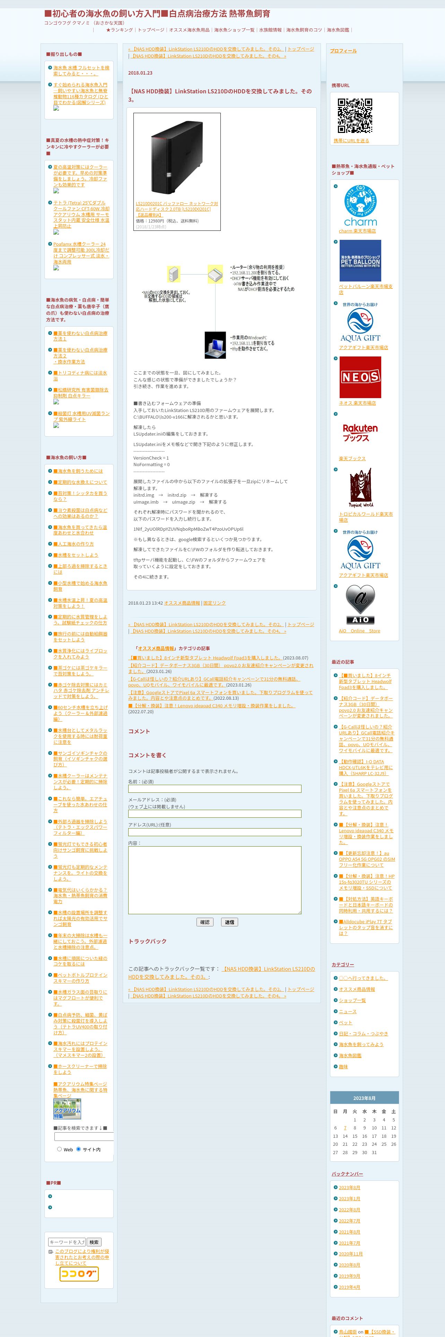Click the LinkStation NAS product image

pyautogui.click(x=177, y=158)
